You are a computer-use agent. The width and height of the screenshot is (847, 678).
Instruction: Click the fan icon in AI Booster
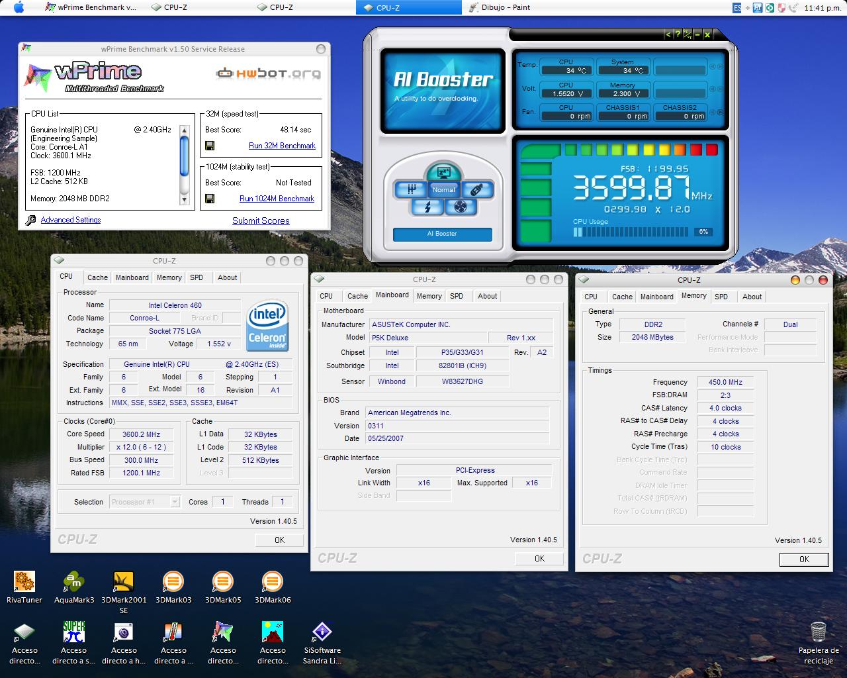(461, 207)
